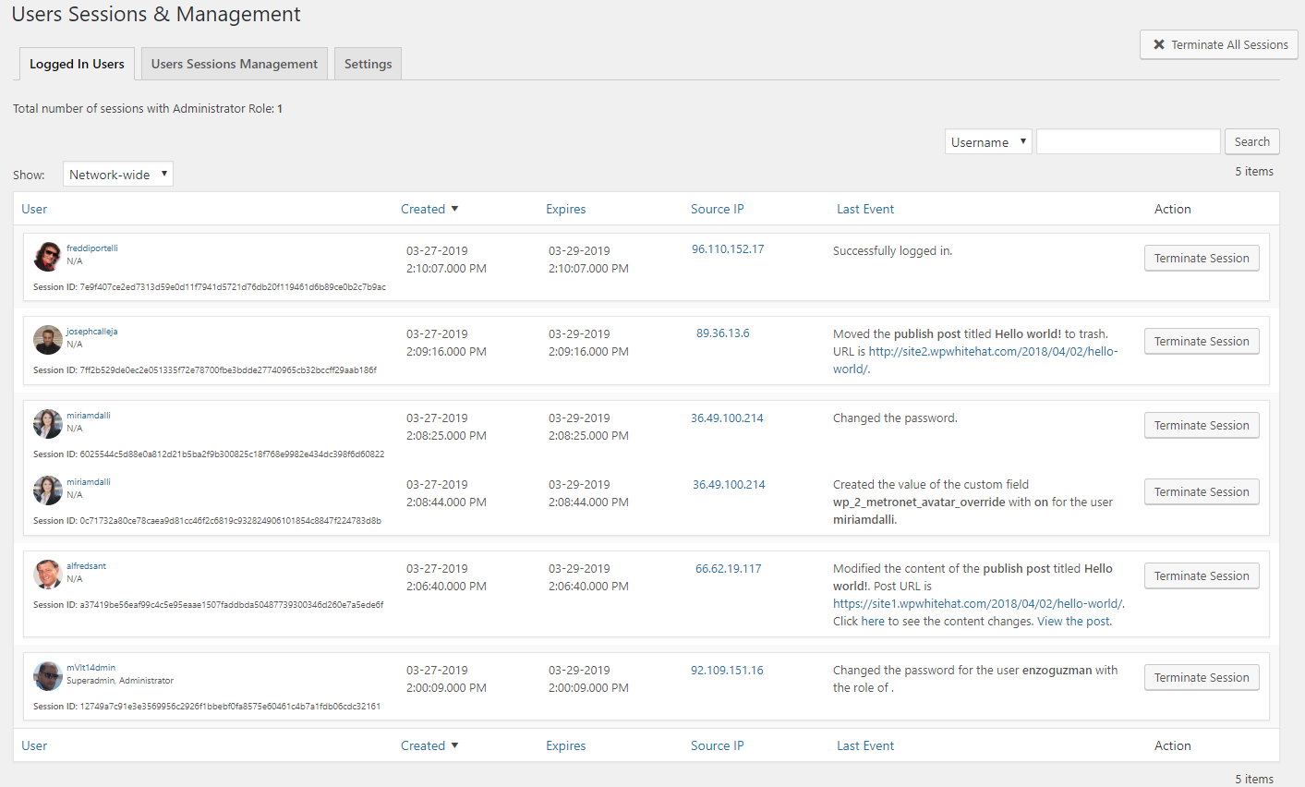Switch to Users Sessions Management tab

pos(235,64)
